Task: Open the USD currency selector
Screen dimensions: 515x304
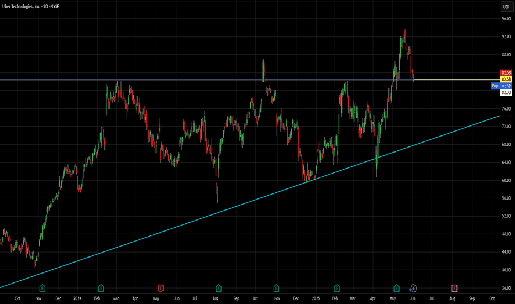Action: tap(506, 7)
